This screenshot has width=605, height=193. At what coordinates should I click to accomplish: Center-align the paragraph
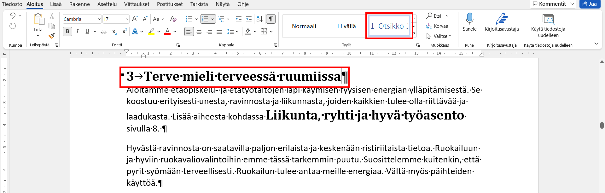click(x=199, y=32)
